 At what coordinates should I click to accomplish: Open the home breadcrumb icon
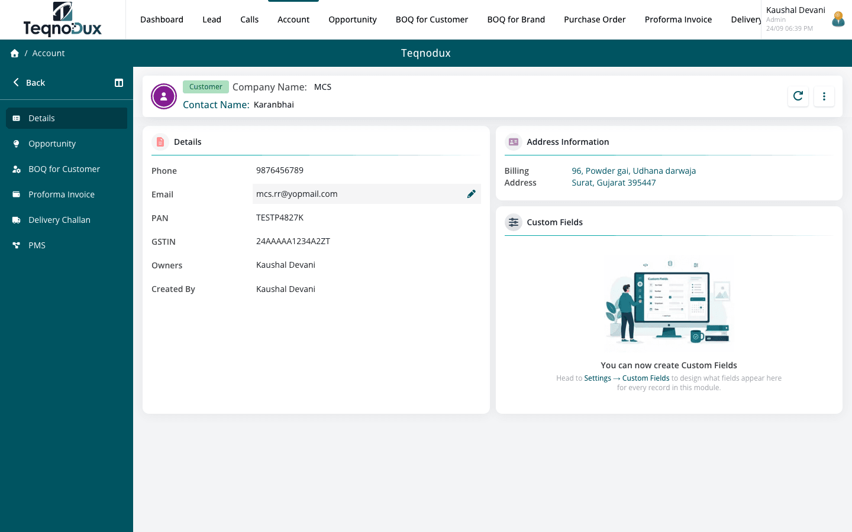[x=15, y=53]
